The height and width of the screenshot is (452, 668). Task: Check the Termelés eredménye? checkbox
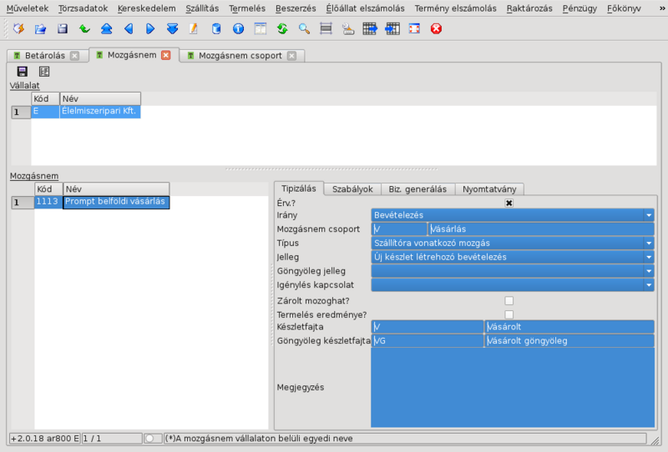point(509,314)
